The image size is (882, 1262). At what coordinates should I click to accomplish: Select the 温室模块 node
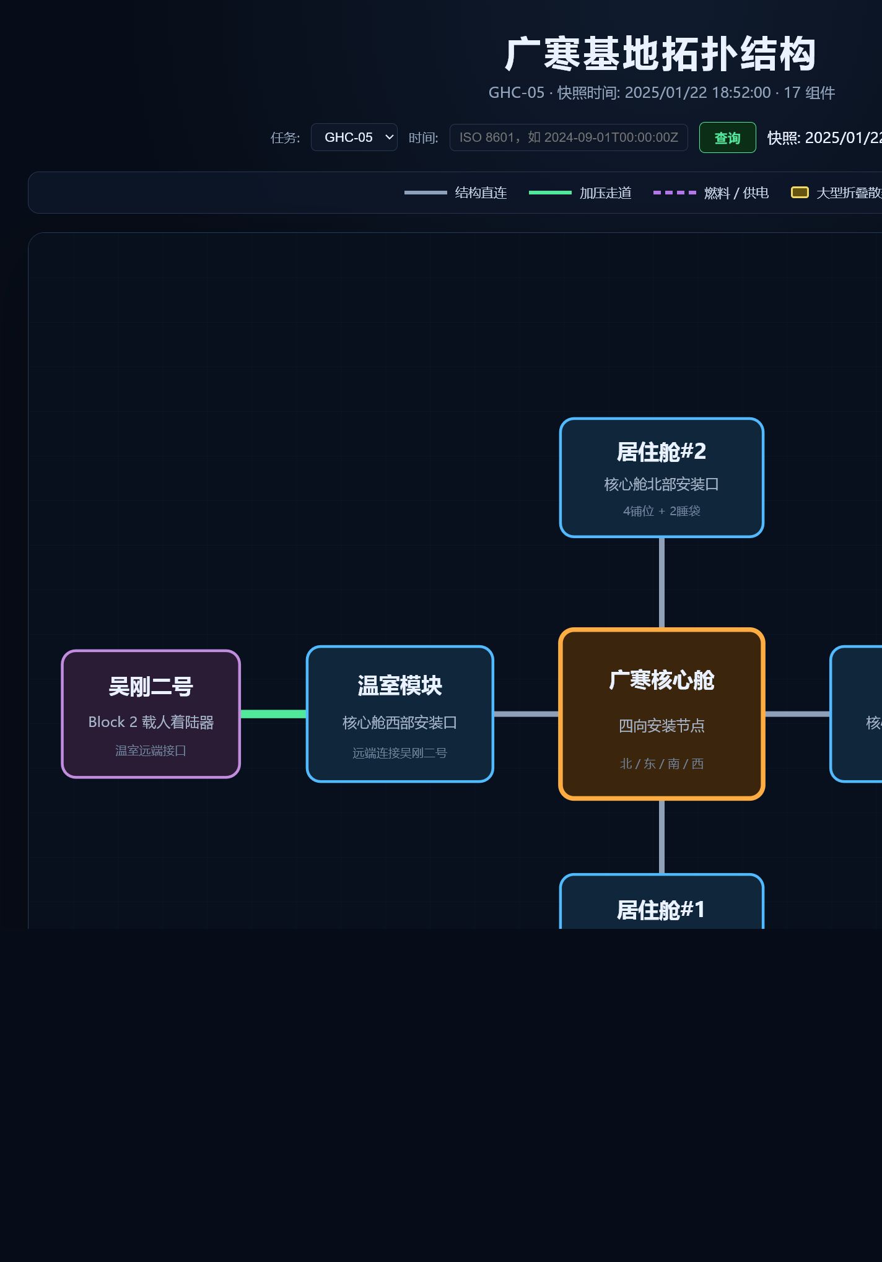click(400, 714)
